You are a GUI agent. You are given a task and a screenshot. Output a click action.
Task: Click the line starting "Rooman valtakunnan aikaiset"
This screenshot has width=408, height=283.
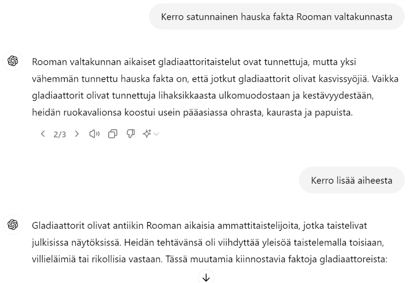pyautogui.click(x=193, y=62)
